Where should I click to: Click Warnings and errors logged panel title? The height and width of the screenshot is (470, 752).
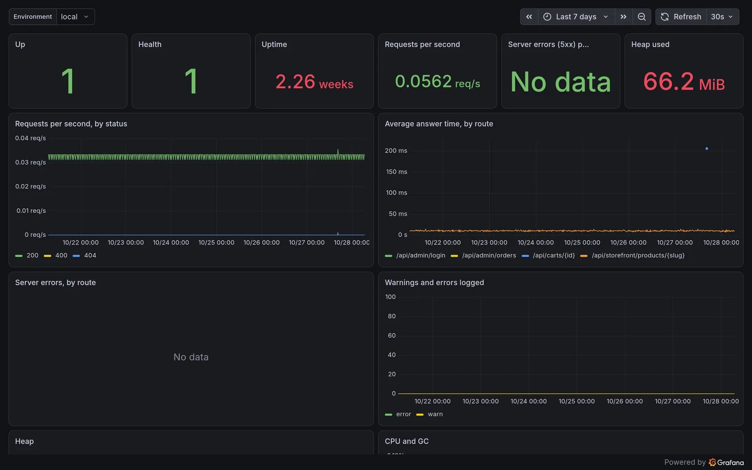pos(434,282)
